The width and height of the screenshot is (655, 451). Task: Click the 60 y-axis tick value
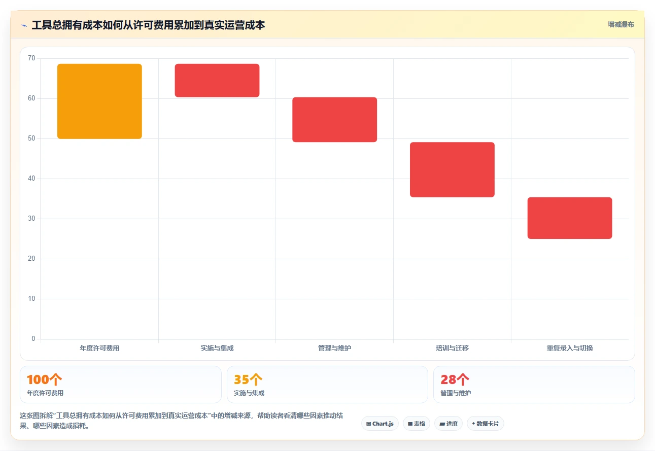tap(31, 98)
